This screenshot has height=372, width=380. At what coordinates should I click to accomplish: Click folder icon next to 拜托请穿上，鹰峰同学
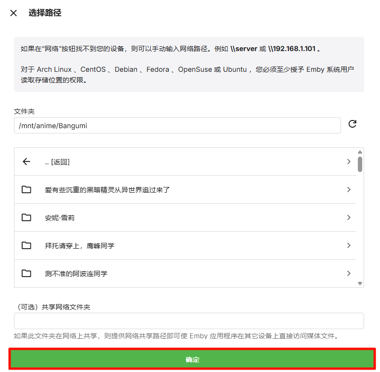tap(26, 246)
